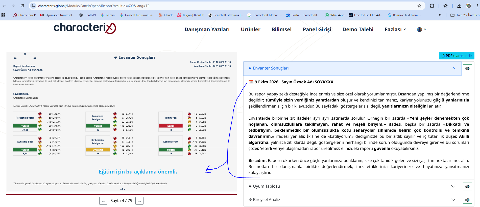This screenshot has height=207, width=480.
Task: Play audio for Envanter Sonuçları section
Action: click(x=467, y=68)
